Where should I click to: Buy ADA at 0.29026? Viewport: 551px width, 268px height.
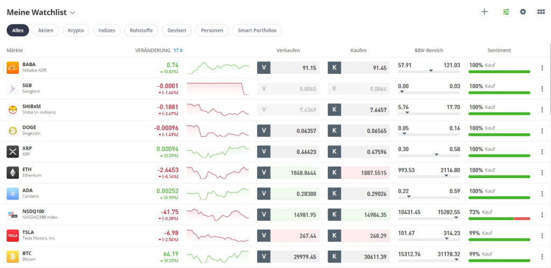[359, 194]
